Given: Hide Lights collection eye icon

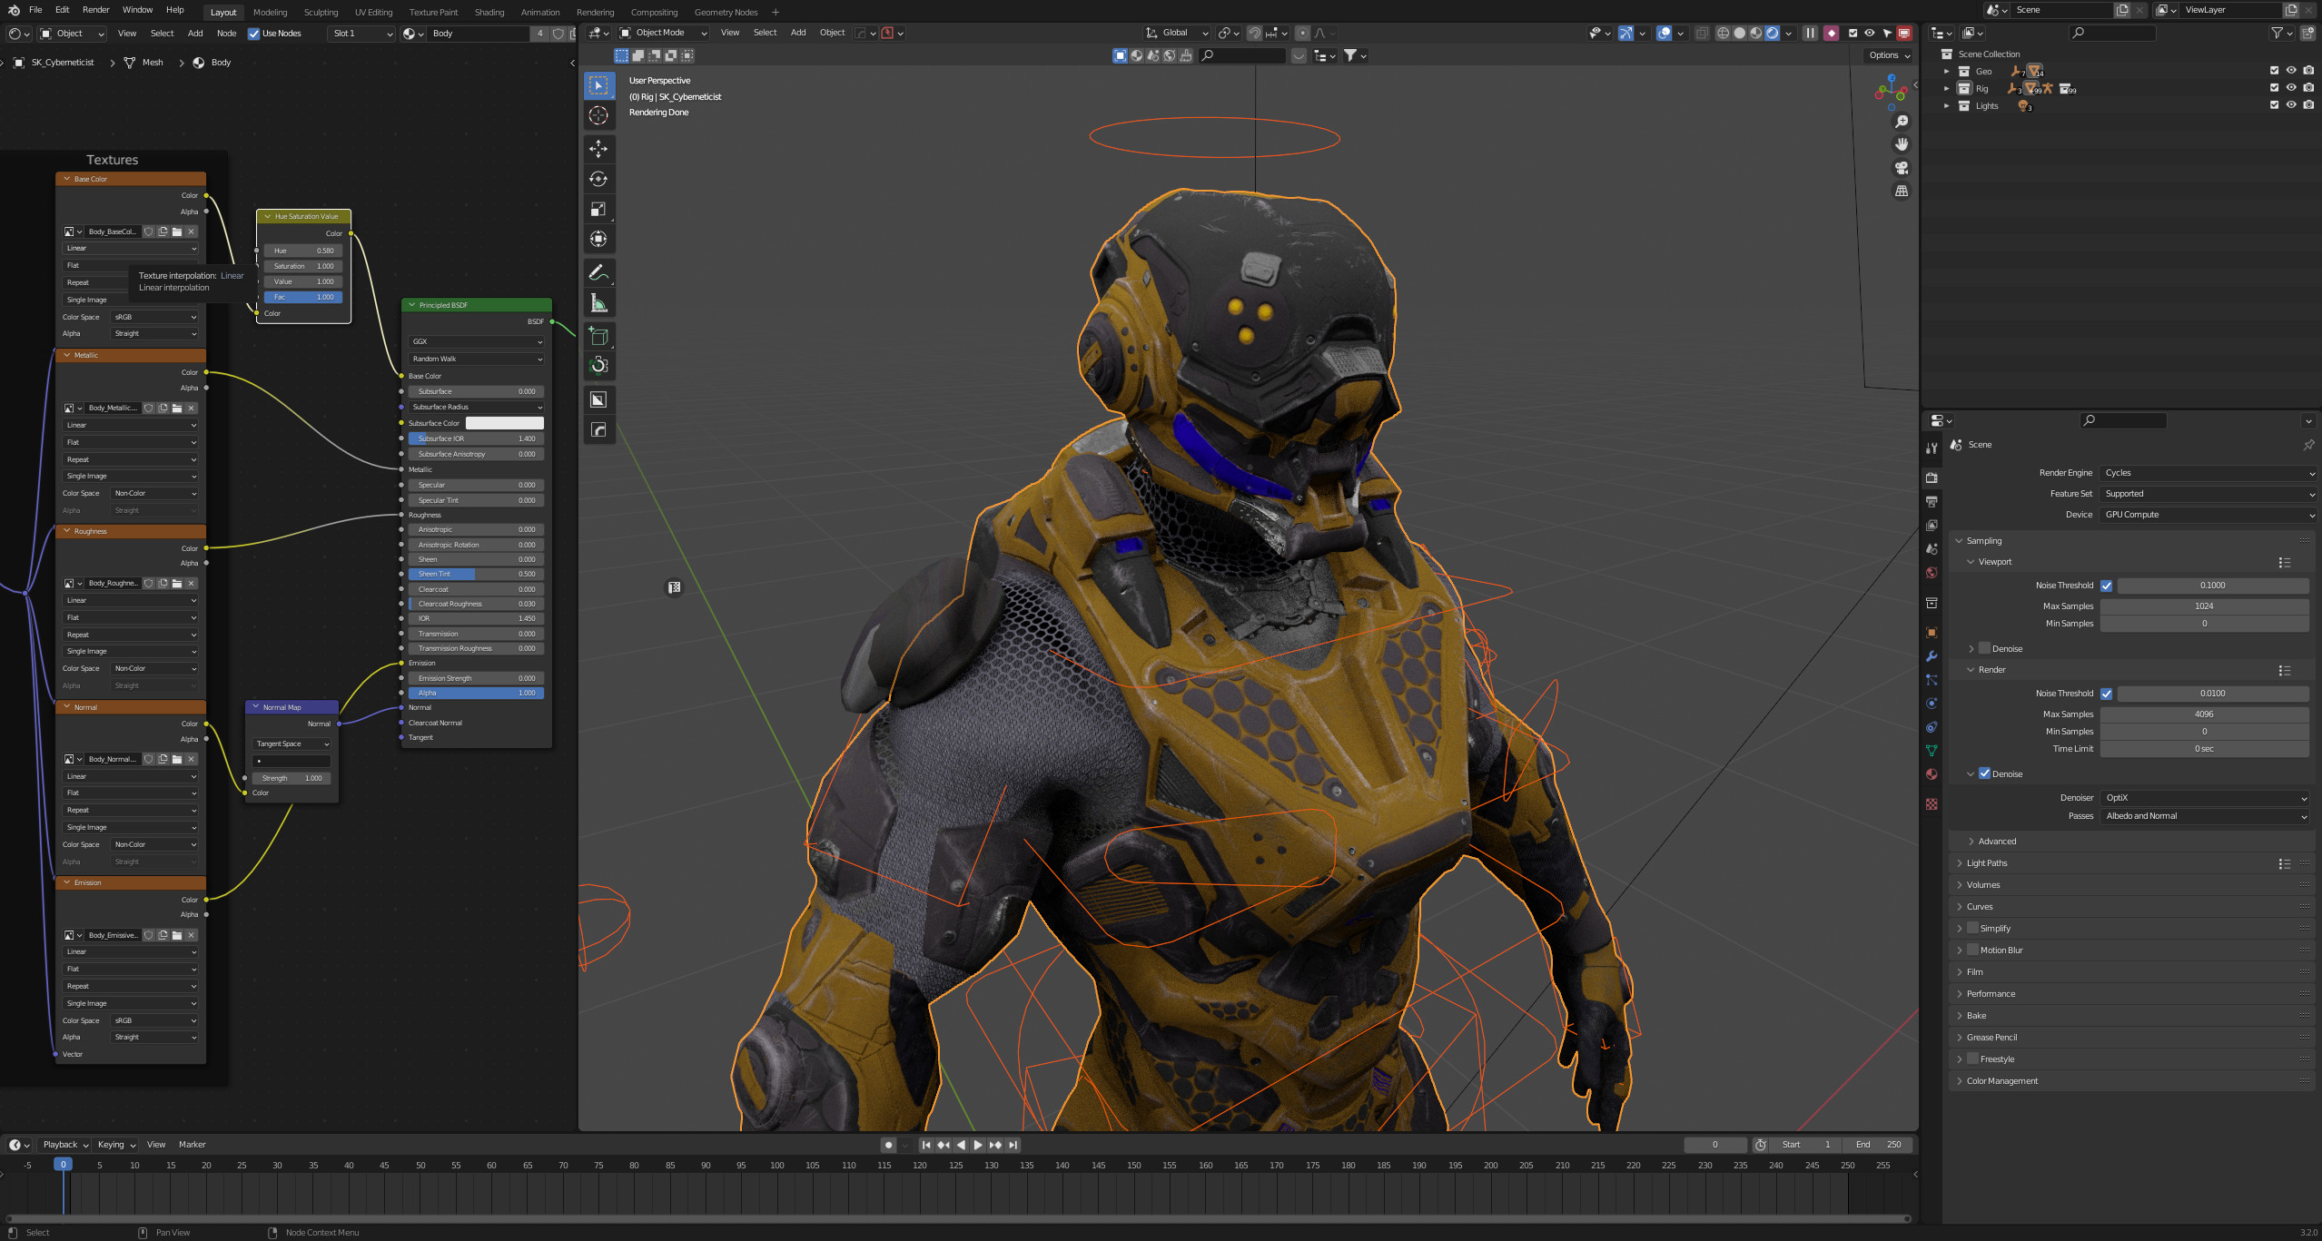Looking at the screenshot, I should pos(2291,105).
